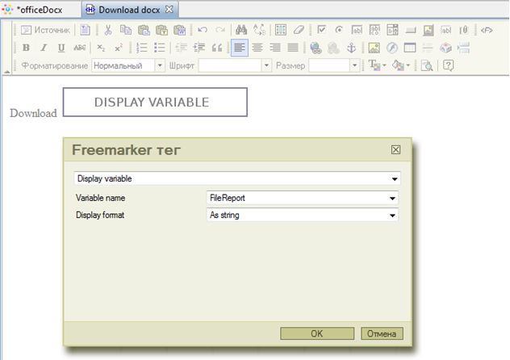Toggle Underline formatting

point(61,48)
